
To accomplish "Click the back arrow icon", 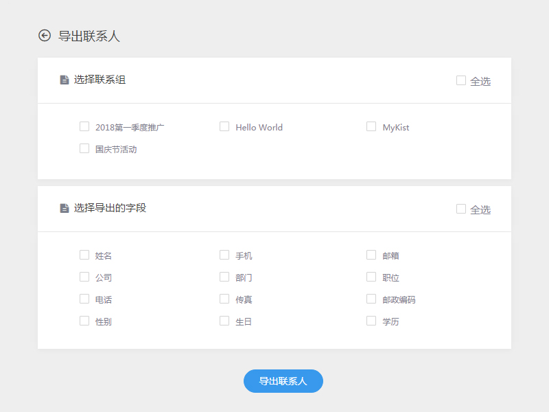I will 45,36.
